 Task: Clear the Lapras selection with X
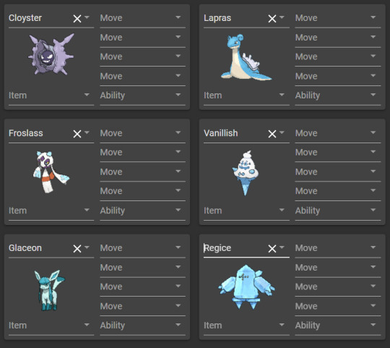(x=272, y=18)
